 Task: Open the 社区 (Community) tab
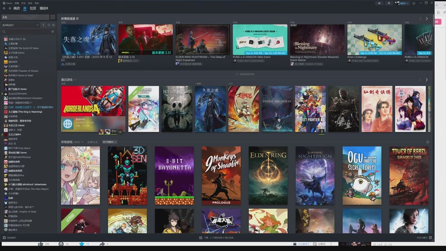click(33, 8)
